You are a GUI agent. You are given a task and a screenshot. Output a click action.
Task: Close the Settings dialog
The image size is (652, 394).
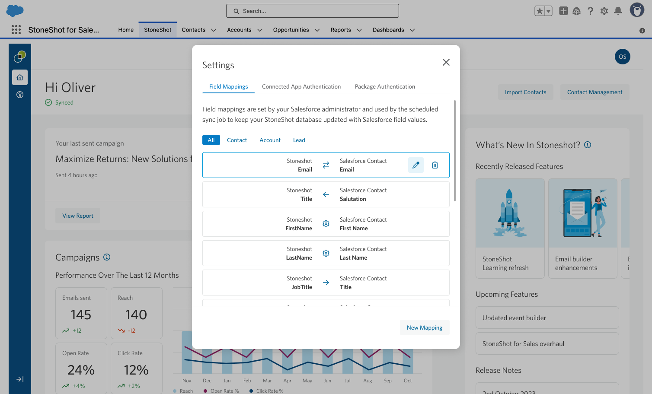pos(446,62)
